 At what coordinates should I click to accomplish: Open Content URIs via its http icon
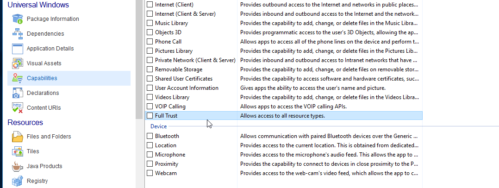18,108
